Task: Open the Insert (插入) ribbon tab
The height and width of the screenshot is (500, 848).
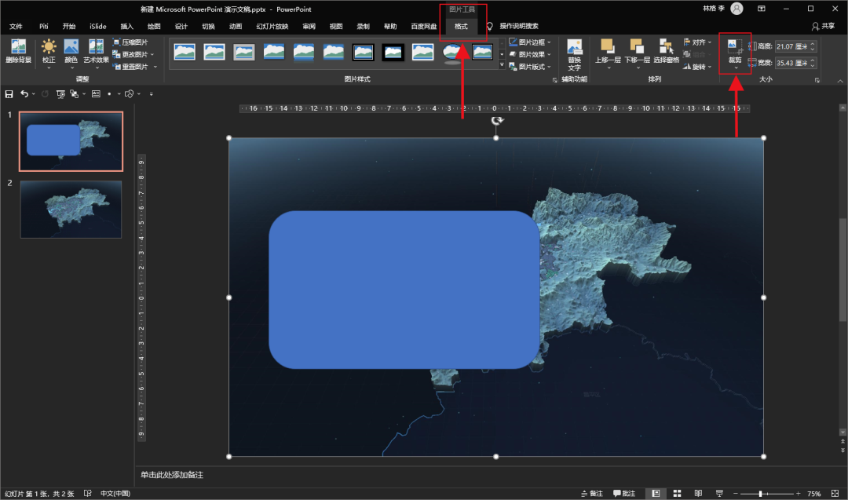Action: 127,26
